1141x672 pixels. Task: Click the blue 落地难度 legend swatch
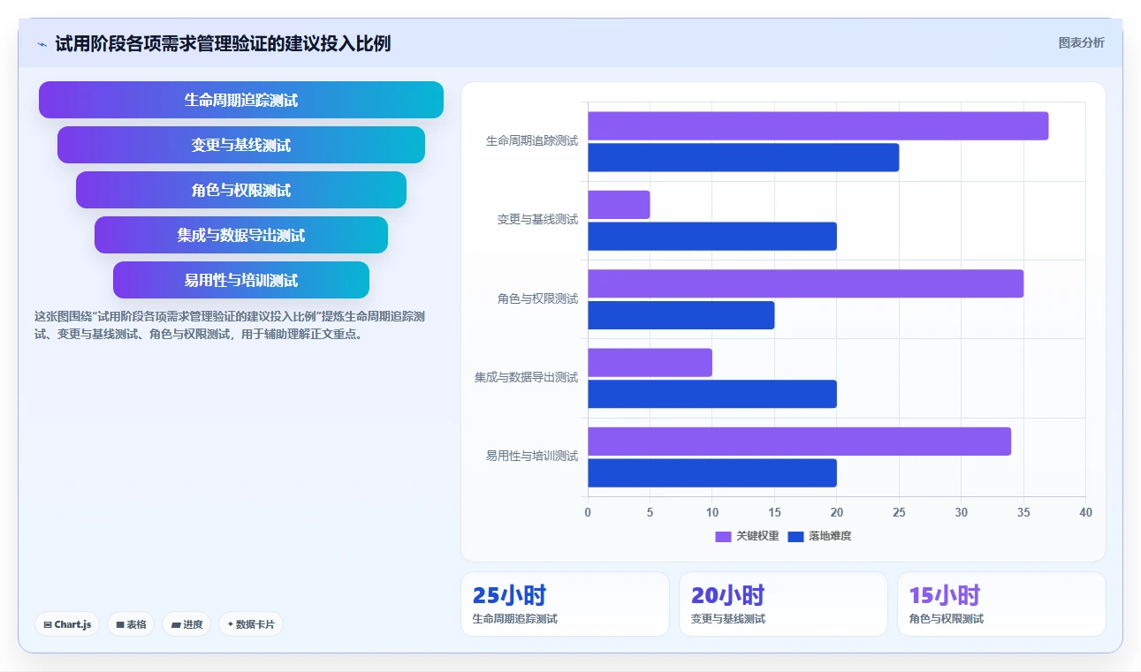click(x=795, y=537)
